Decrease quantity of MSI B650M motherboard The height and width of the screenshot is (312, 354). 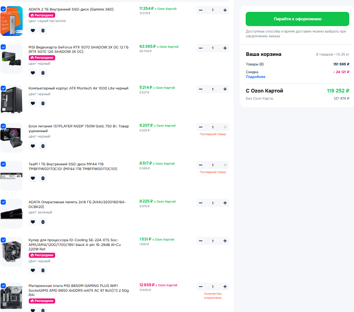click(x=201, y=287)
